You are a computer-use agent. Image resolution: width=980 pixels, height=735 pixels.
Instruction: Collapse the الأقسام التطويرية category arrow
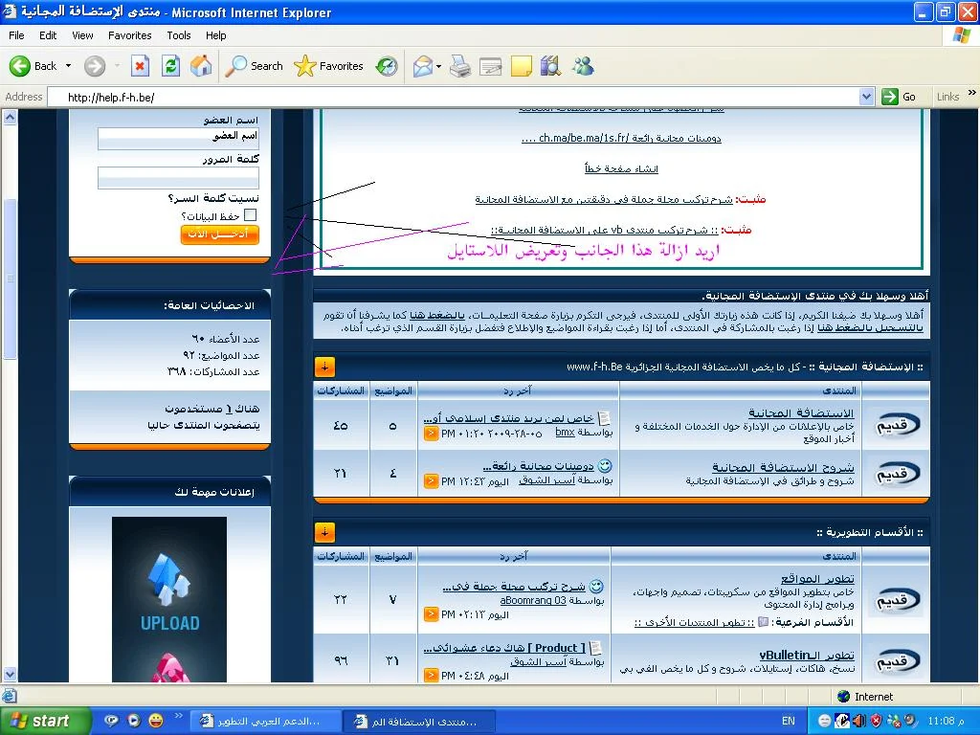325,532
